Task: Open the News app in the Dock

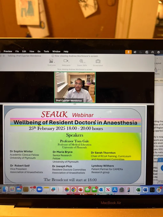Action: tap(108, 190)
